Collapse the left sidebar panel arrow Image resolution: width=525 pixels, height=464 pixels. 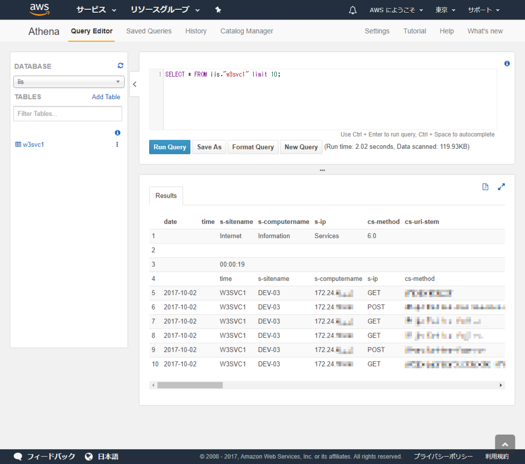point(135,84)
